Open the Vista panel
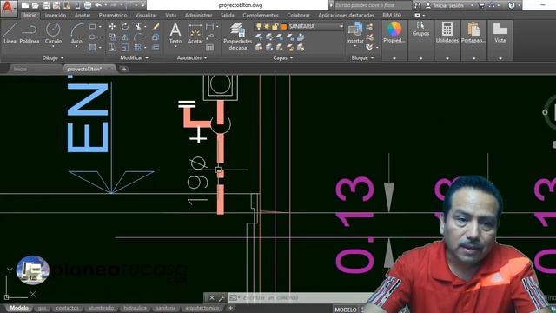This screenshot has width=556, height=313. coord(500,33)
